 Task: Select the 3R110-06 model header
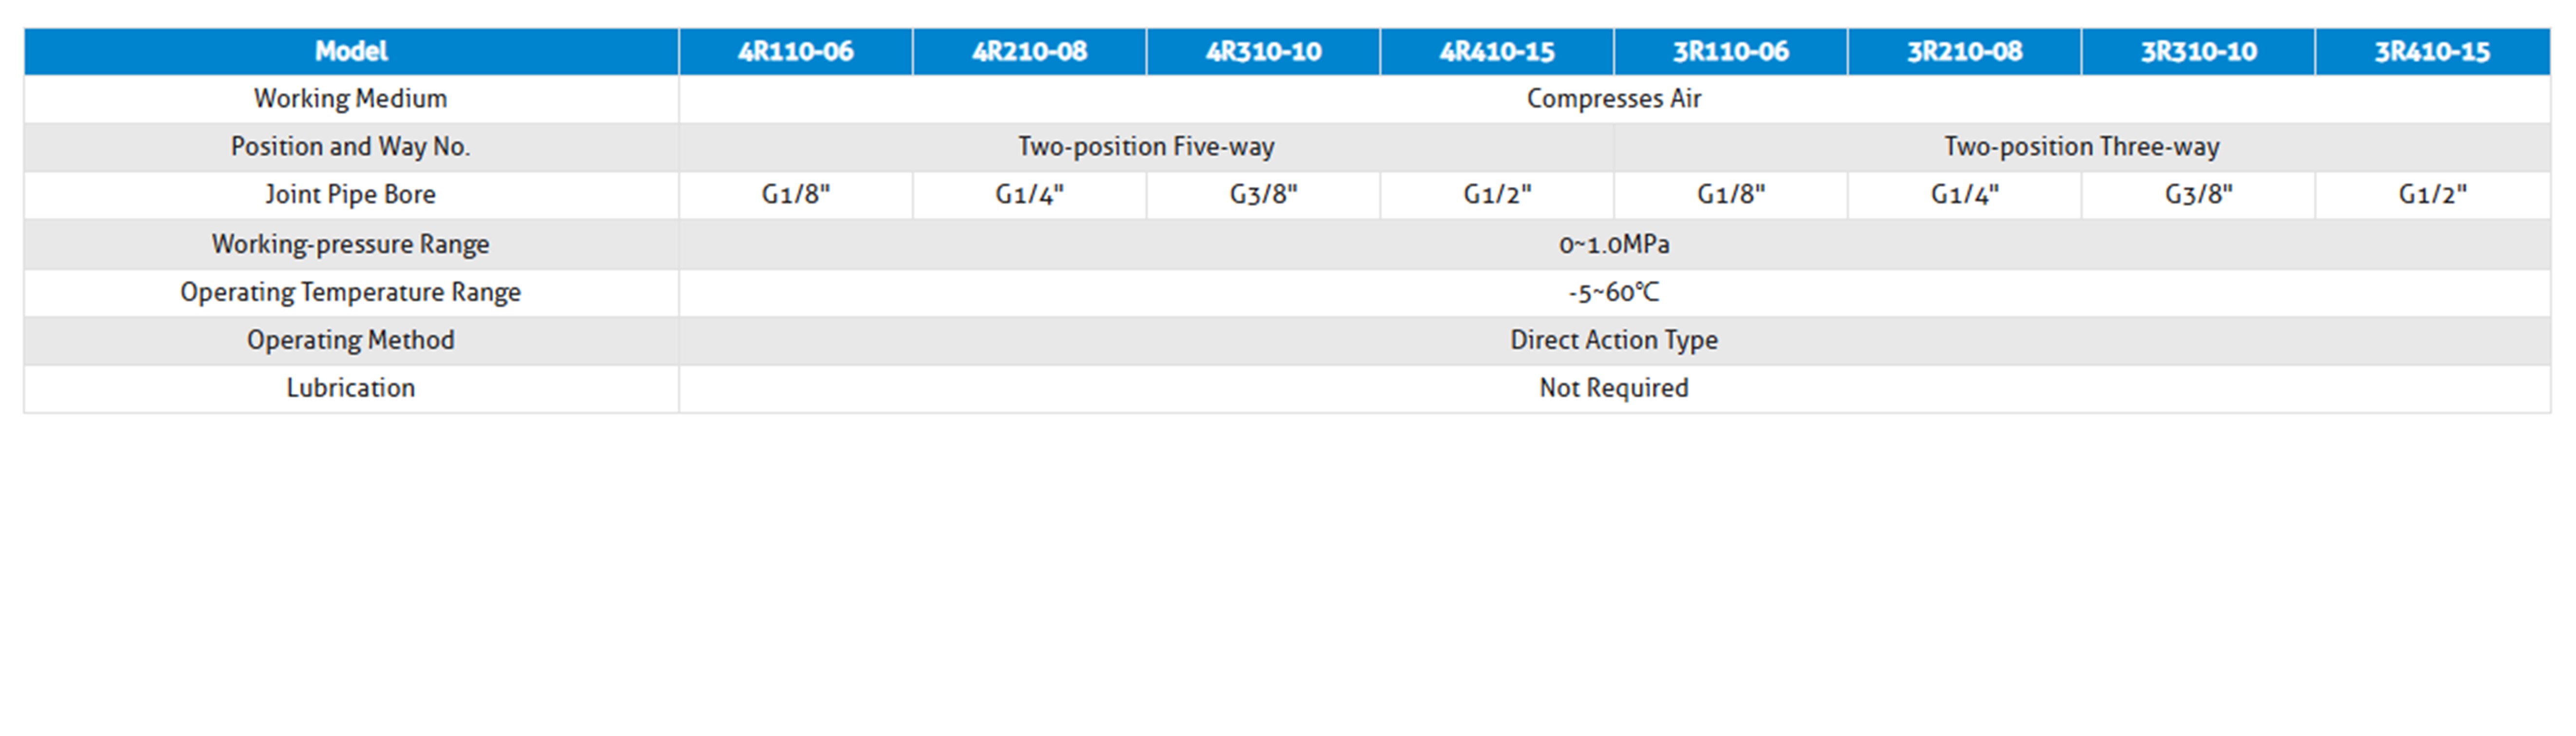pyautogui.click(x=1731, y=51)
